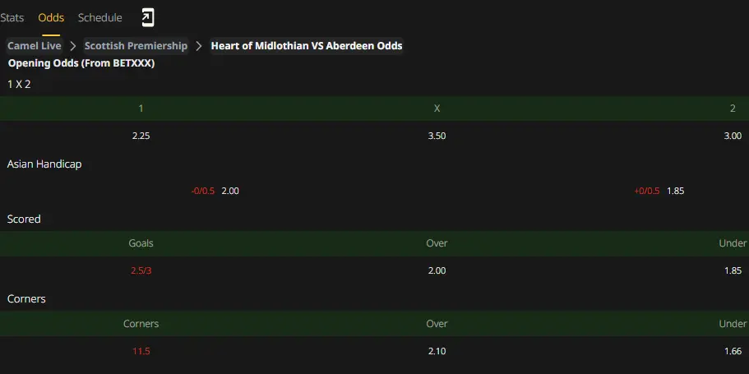Choose goals Over odds 2.00

(x=437, y=270)
